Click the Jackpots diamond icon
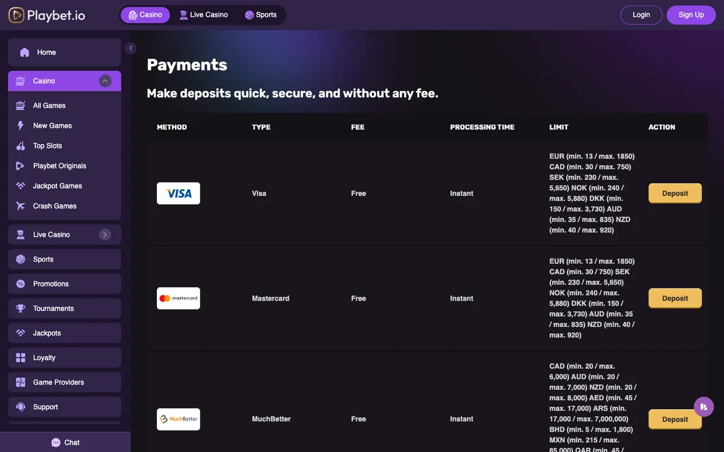 (21, 333)
